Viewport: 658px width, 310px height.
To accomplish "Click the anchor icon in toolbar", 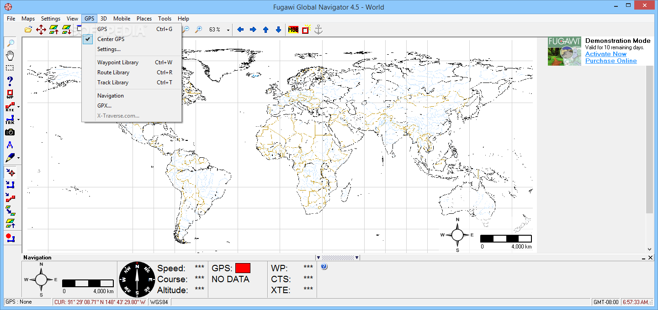I will [x=318, y=30].
